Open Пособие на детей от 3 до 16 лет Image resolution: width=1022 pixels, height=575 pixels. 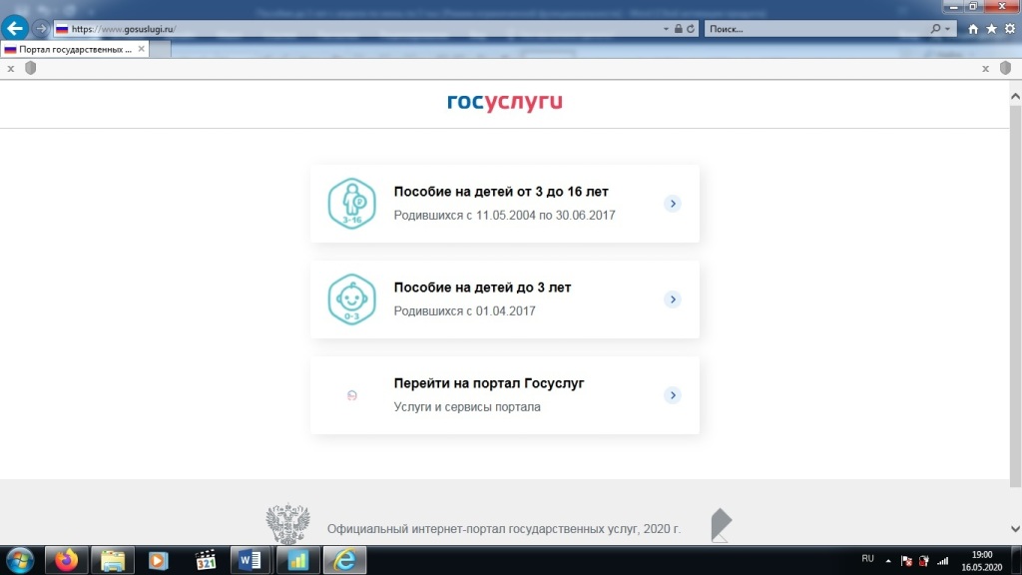point(500,192)
